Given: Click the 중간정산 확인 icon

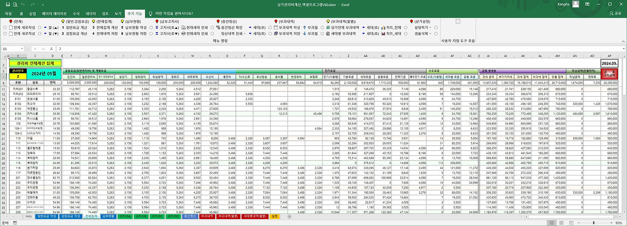Looking at the screenshot, I should tap(218, 28).
